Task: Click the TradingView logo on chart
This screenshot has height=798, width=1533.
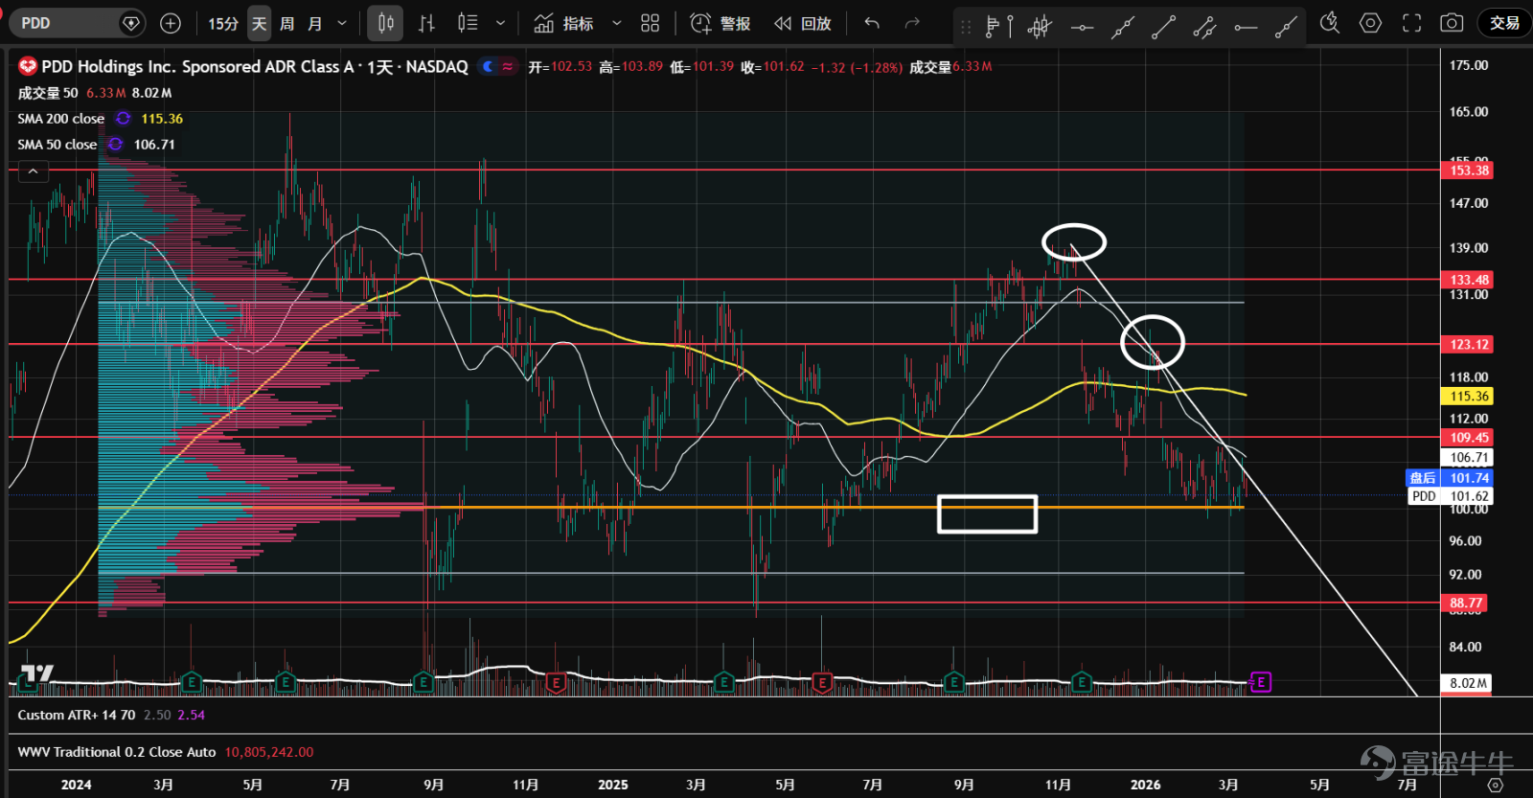Action: tap(37, 673)
